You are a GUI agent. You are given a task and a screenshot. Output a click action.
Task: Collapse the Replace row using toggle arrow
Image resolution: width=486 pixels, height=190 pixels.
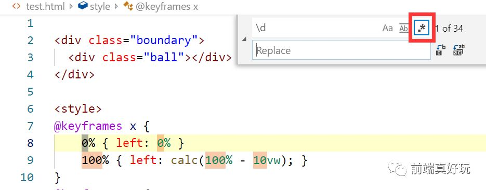[244, 39]
